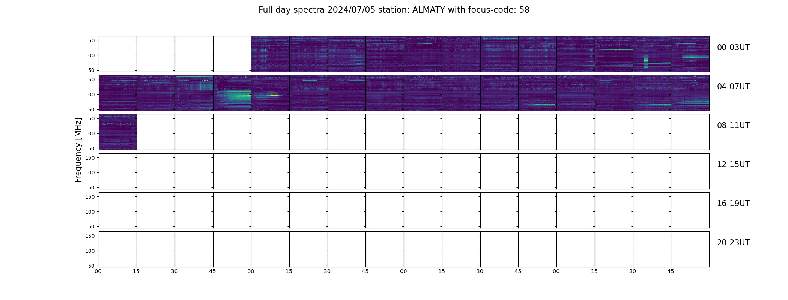Open the 00-03UT panel with the vertical green bar
The width and height of the screenshot is (788, 300).
[x=652, y=54]
